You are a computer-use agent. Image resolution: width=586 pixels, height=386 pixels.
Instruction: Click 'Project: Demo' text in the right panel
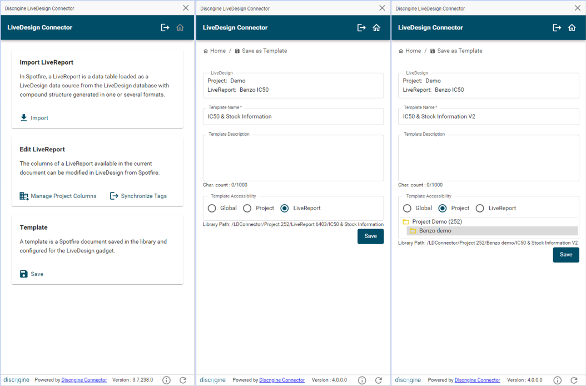[421, 81]
